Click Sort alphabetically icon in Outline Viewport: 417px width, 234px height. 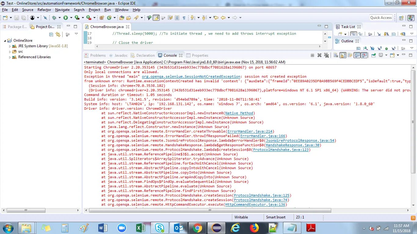366,48
